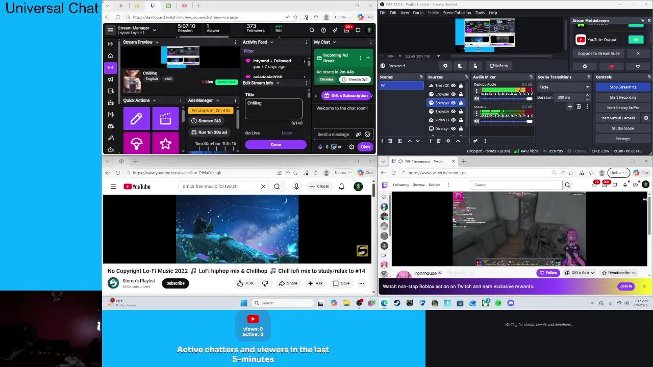
Task: Open chat settings gear in My Chat
Action: coord(351,147)
